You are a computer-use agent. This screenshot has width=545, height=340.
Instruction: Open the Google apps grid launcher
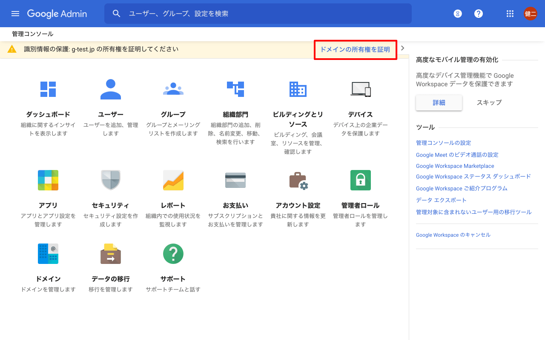510,14
